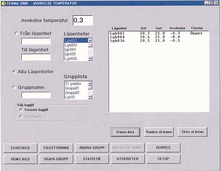Click Lägenheter list scroll down arrow
The image size is (221, 171).
(90, 59)
